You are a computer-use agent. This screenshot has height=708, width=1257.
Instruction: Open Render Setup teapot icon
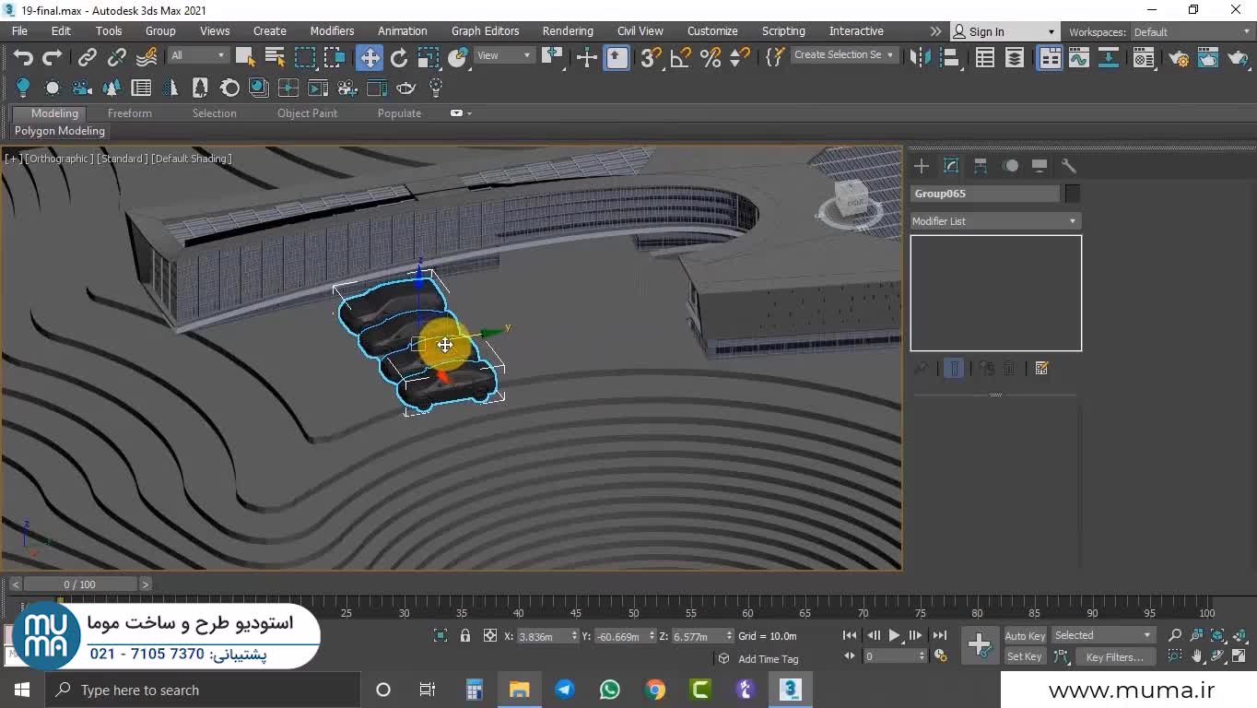tap(1179, 58)
